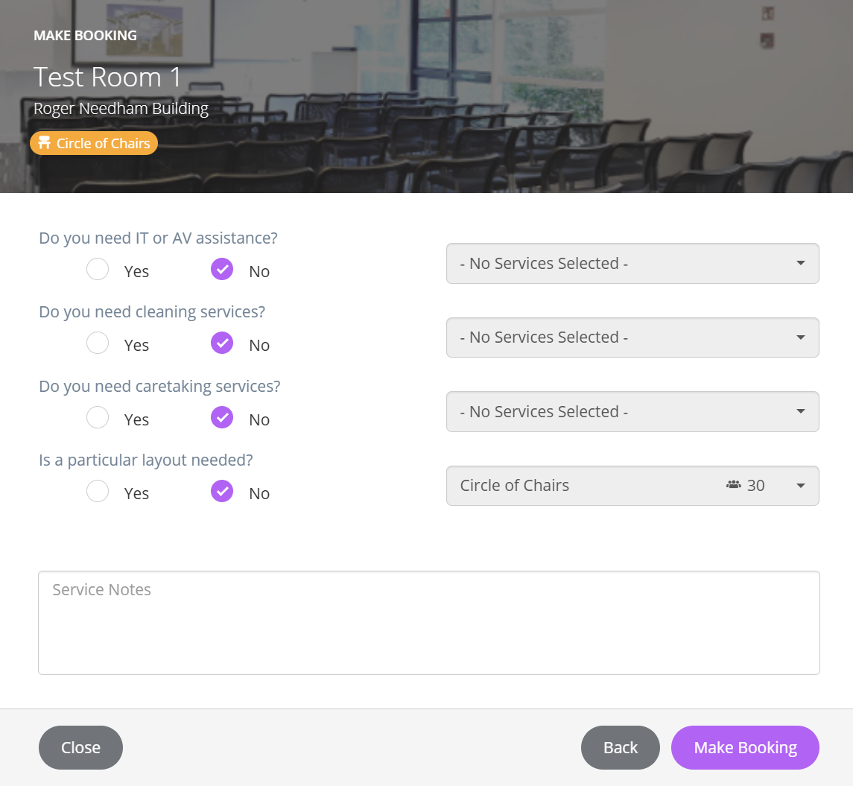This screenshot has width=853, height=786.
Task: Pick Yes for caretaking services
Action: point(98,418)
